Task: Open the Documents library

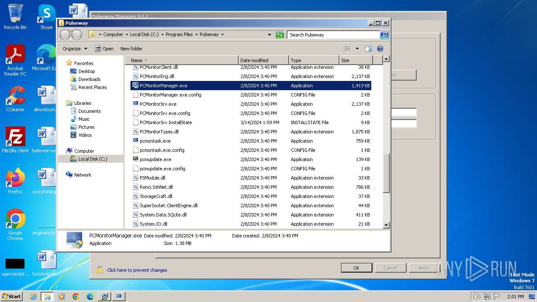Action: pyautogui.click(x=89, y=111)
